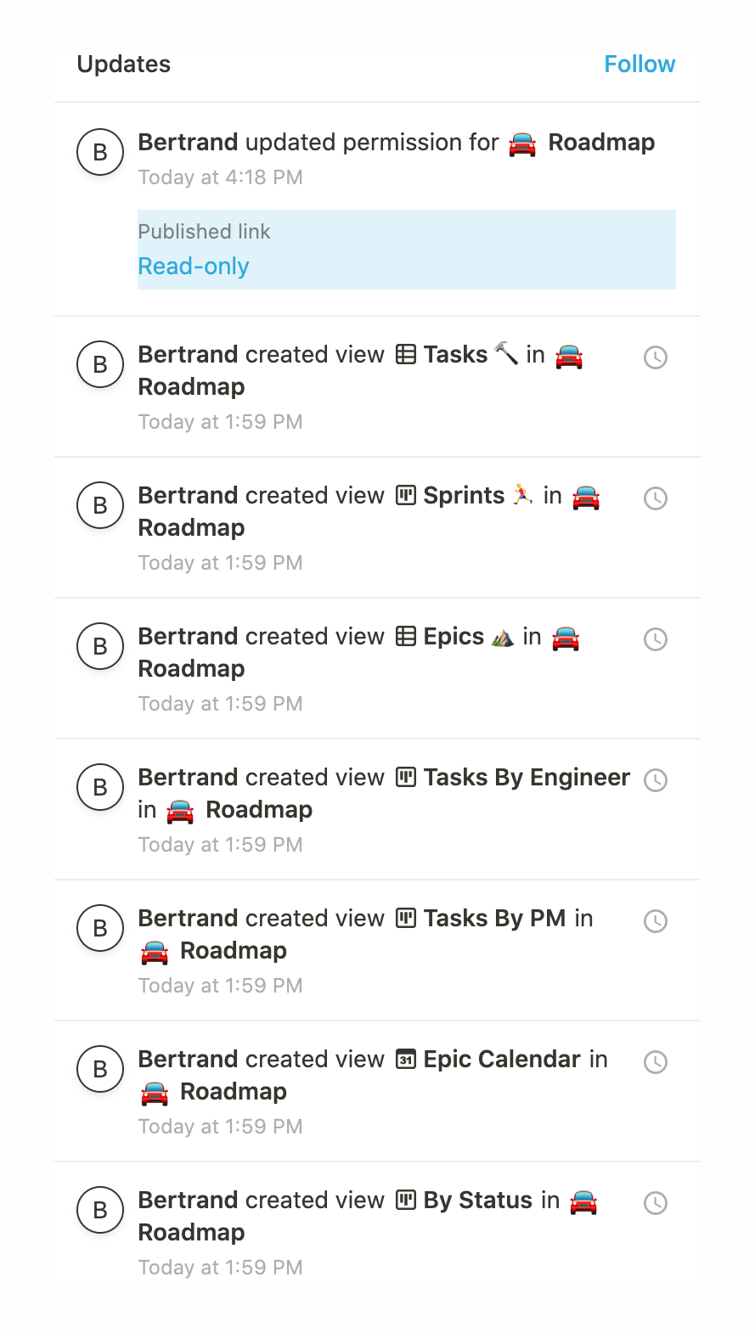Click Bertrand's avatar on permission update

[x=100, y=152]
